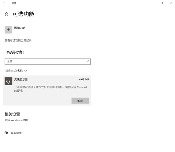Open the 排序方式 名称 dropdown
The width and height of the screenshot is (175, 152).
click(x=20, y=71)
